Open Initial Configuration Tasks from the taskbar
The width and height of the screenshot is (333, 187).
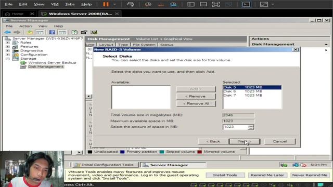point(105,165)
